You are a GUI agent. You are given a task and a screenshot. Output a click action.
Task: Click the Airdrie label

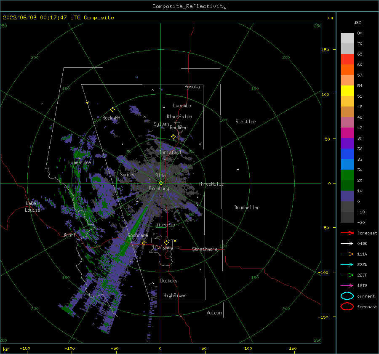[x=166, y=225]
